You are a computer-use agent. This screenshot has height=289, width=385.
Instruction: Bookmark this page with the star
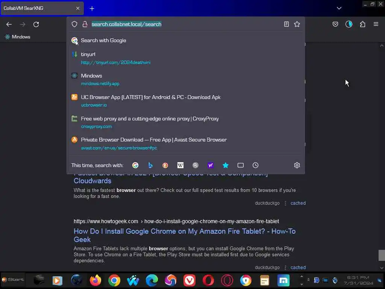pyautogui.click(x=297, y=24)
